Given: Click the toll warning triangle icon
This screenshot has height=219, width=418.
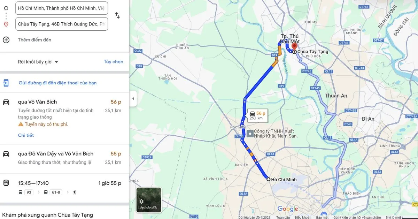Looking at the screenshot, I should click(x=21, y=124).
